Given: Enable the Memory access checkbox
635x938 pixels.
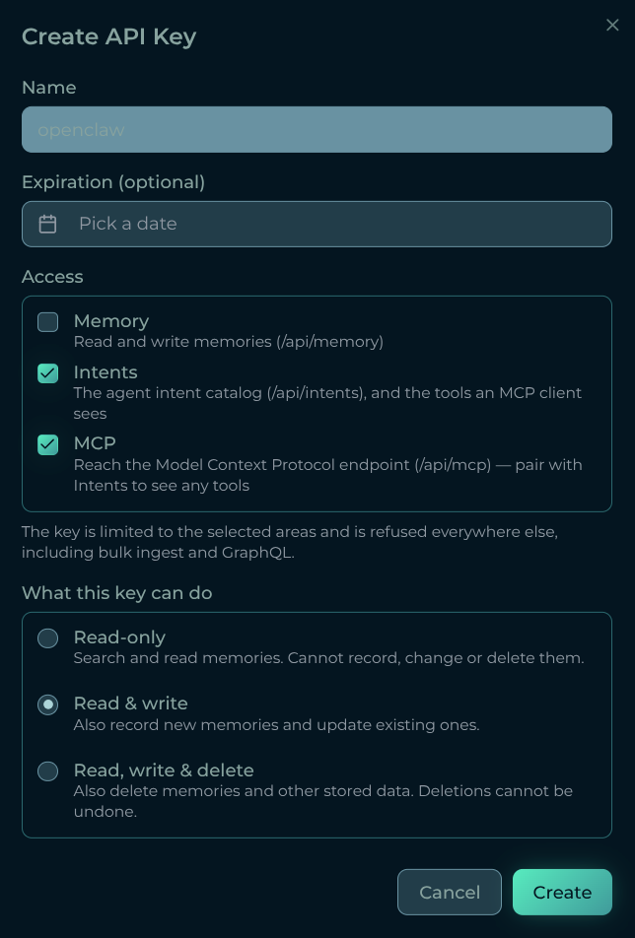Looking at the screenshot, I should pyautogui.click(x=48, y=322).
